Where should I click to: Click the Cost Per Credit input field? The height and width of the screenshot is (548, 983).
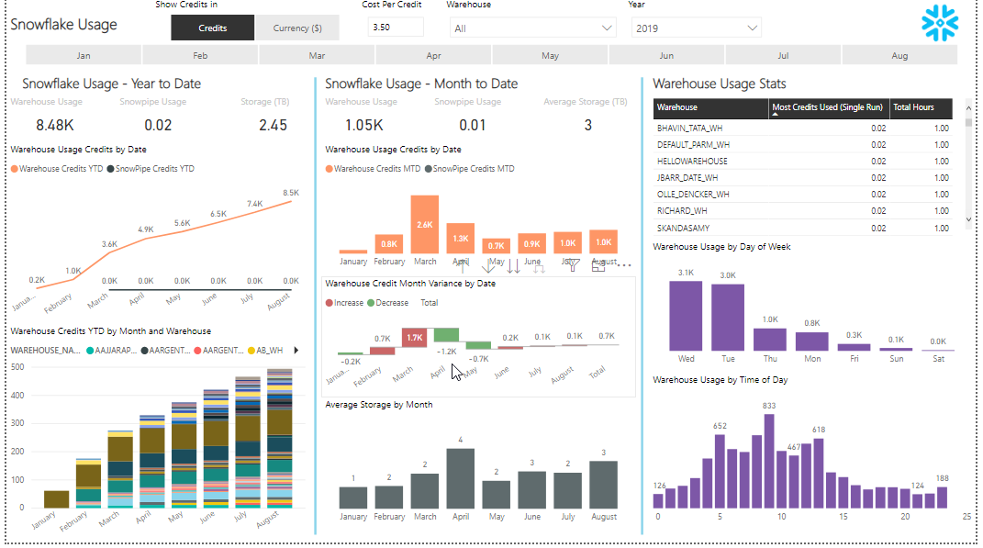(395, 27)
